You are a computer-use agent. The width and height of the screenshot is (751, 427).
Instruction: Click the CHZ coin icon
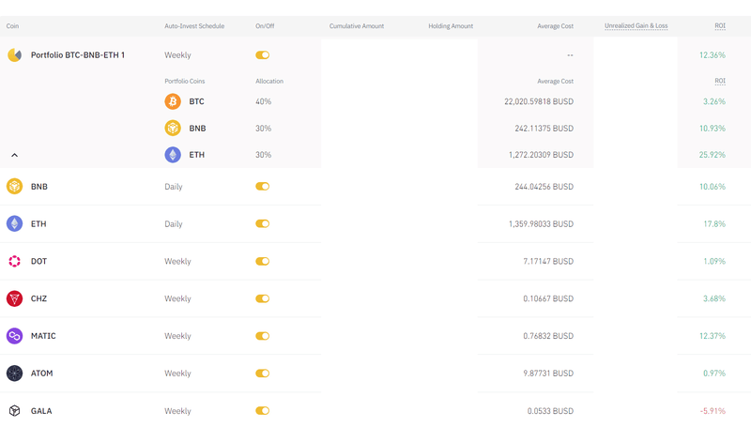click(x=14, y=298)
